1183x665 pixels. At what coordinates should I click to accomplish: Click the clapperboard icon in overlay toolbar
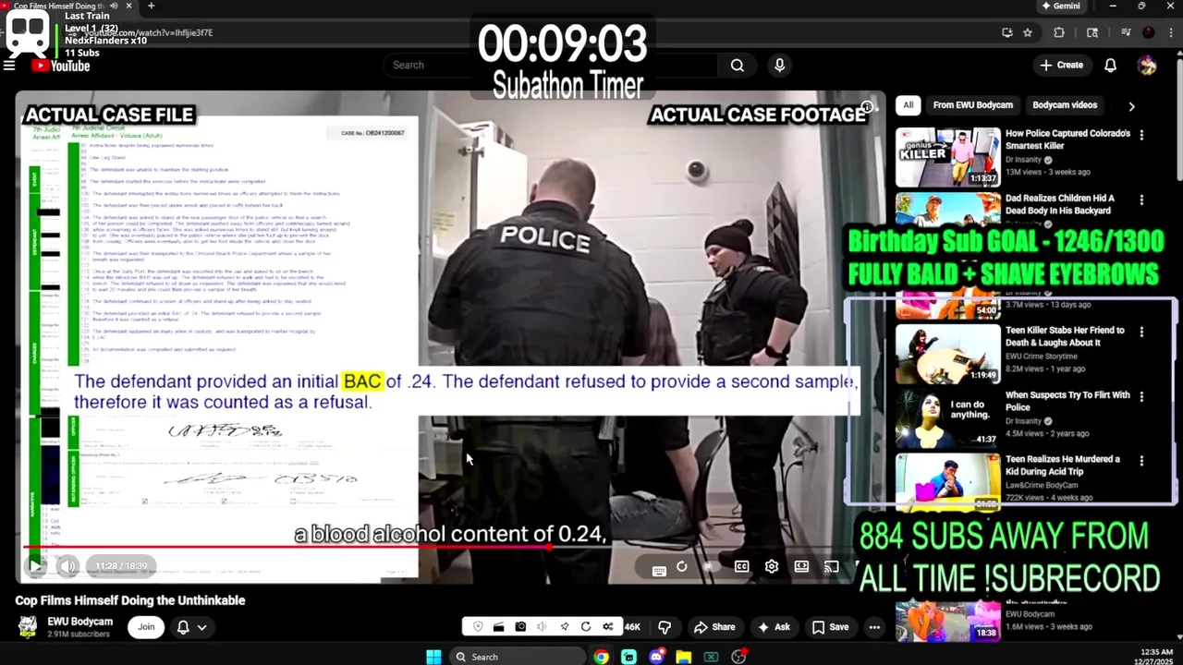pos(498,627)
